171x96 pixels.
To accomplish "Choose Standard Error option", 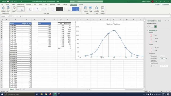I will (150, 63).
